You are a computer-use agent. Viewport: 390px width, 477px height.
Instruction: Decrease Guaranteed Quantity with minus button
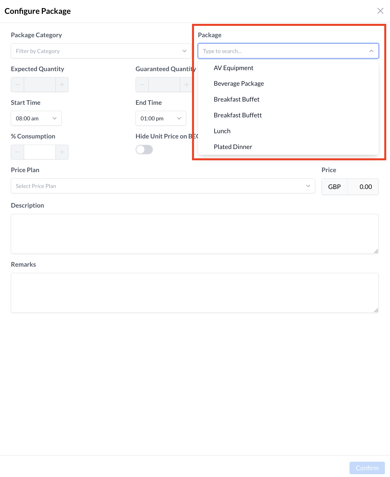[x=142, y=85]
